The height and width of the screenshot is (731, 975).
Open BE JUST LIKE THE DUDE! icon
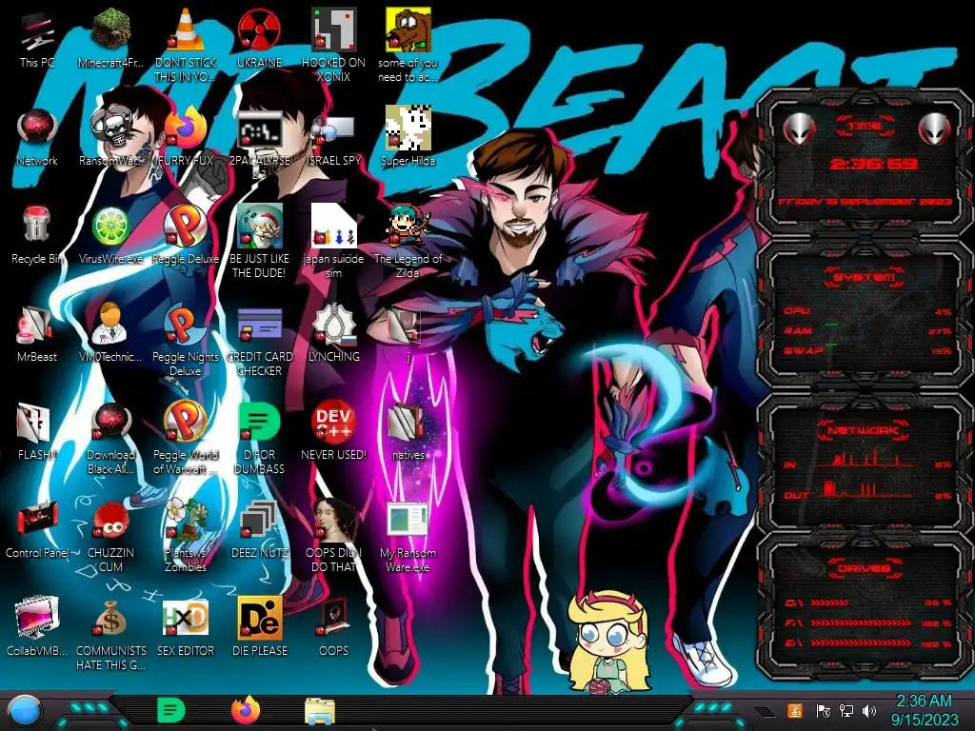[x=259, y=227]
